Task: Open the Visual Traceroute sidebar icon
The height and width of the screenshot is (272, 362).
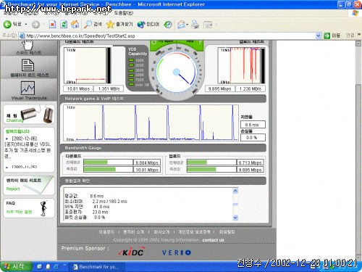Action: tap(28, 88)
